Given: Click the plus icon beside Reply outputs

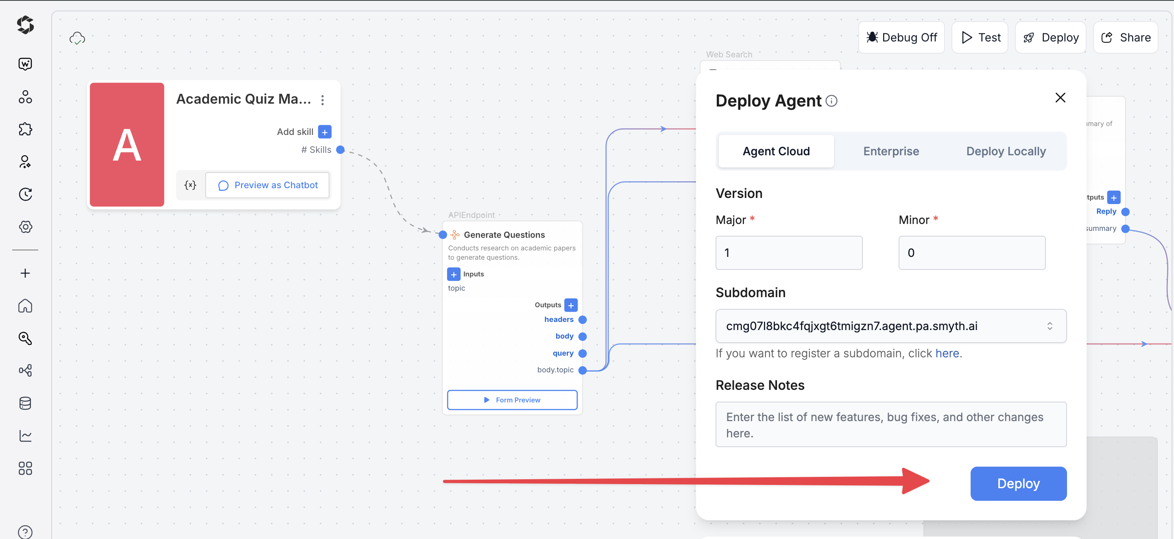Looking at the screenshot, I should click(1114, 198).
